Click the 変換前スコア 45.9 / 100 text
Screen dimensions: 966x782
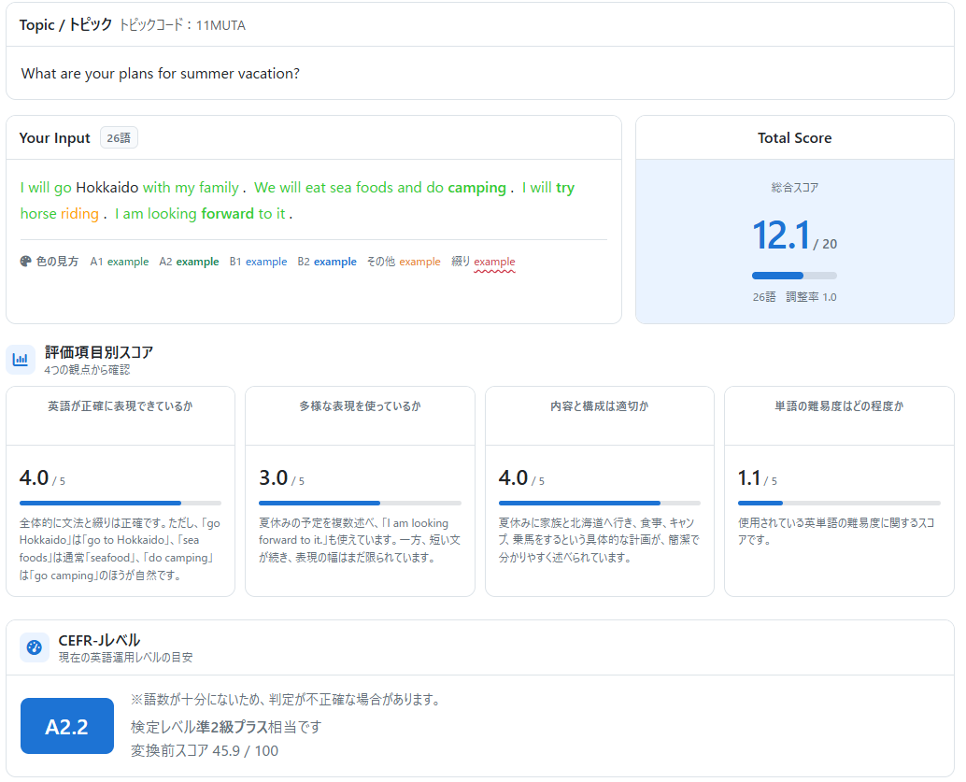[x=205, y=750]
